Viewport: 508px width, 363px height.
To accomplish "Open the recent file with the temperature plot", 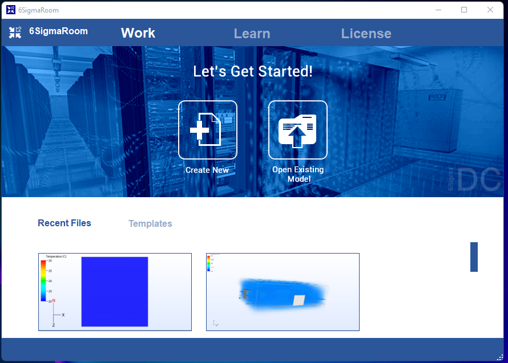I will 115,292.
